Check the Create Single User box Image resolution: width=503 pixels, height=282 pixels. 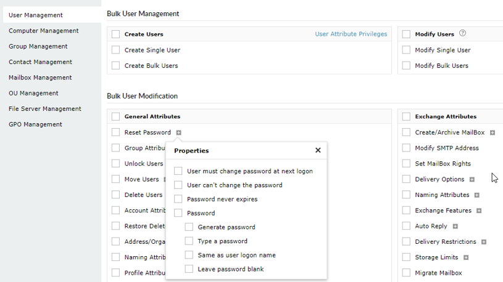point(115,50)
